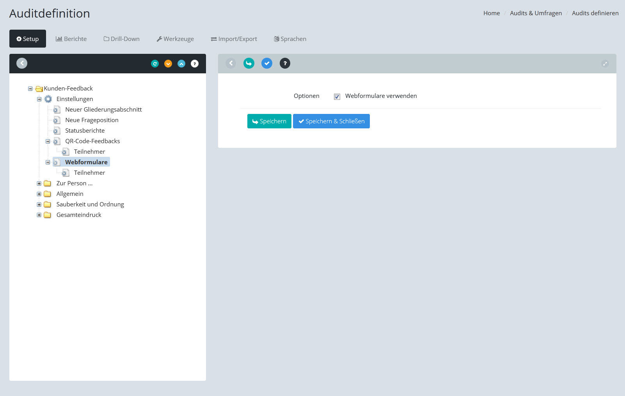Open help via dark question mark icon
The height and width of the screenshot is (396, 625).
pyautogui.click(x=285, y=63)
